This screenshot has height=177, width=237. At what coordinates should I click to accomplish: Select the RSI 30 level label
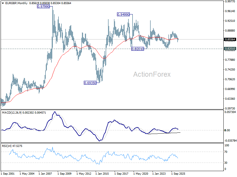226,163
